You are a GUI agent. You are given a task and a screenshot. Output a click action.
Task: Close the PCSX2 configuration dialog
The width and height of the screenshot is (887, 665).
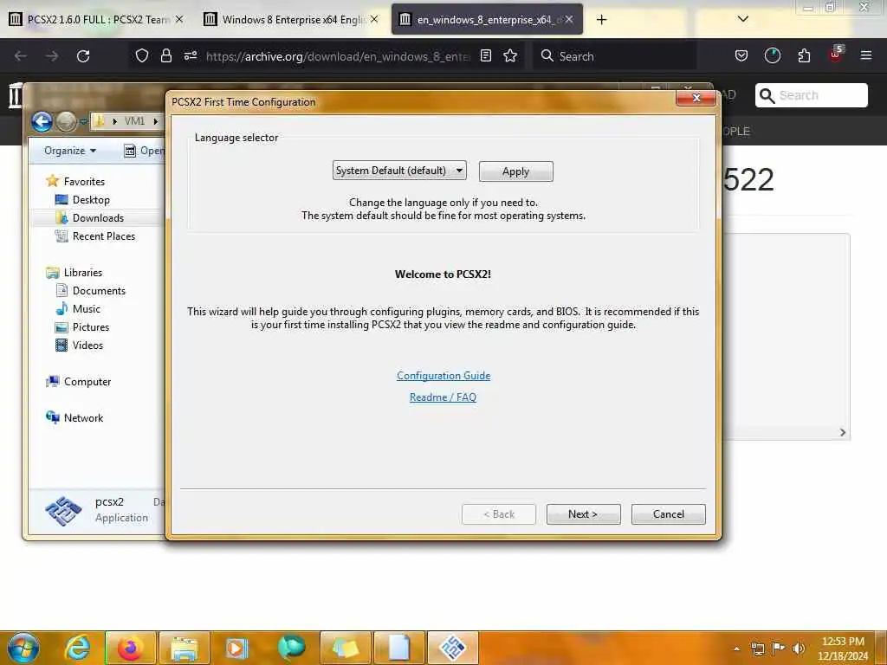coord(696,97)
